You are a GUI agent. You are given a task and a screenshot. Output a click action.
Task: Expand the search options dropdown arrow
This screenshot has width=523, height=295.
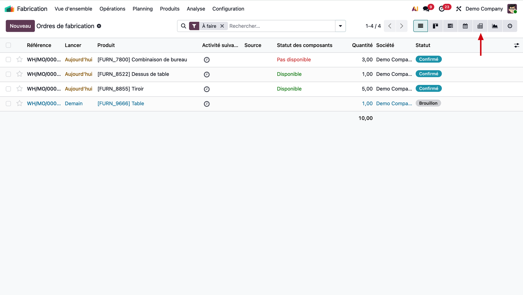click(340, 26)
